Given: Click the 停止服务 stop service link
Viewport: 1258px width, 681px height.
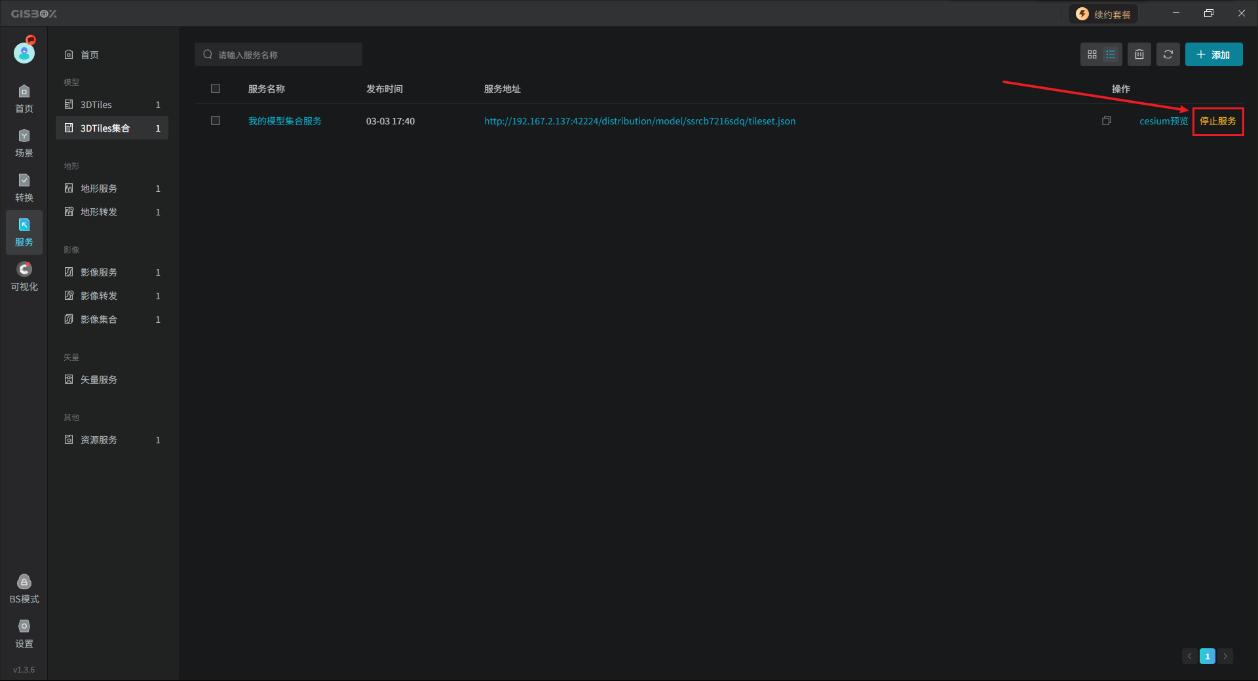Looking at the screenshot, I should (1217, 121).
